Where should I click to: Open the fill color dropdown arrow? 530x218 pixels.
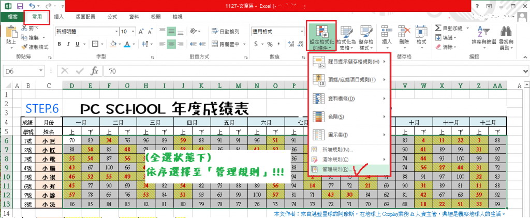(120, 44)
